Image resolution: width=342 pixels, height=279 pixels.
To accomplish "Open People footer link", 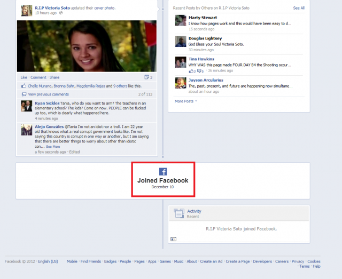I will [126, 261].
